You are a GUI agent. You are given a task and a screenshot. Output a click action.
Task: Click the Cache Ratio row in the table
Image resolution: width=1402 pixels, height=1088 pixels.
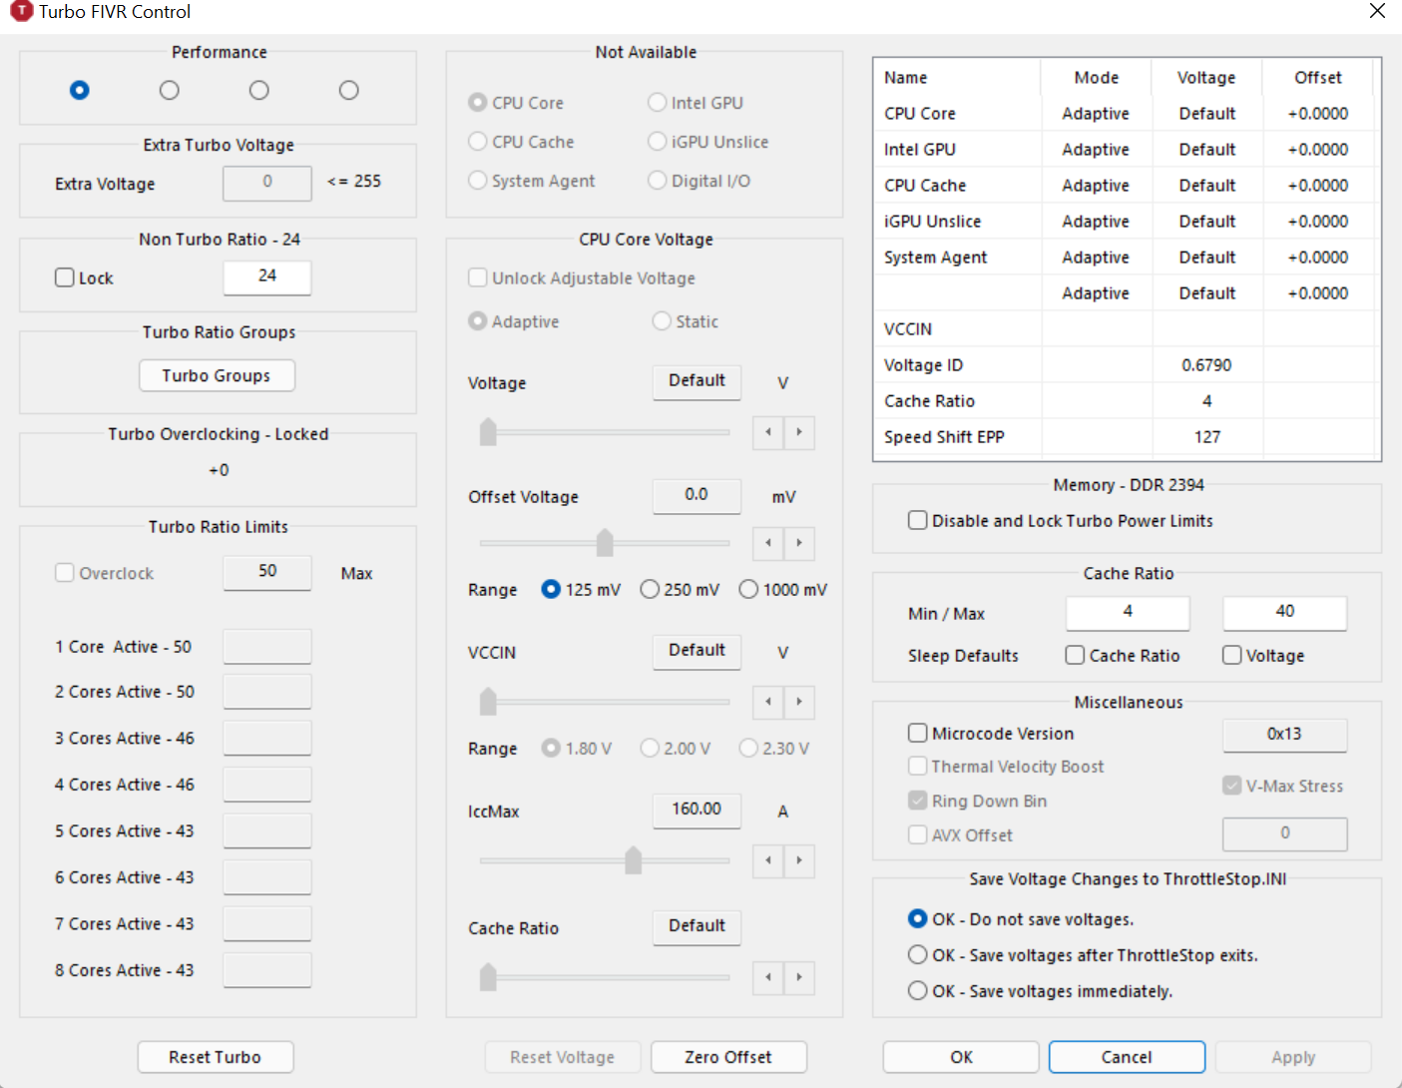[1124, 401]
